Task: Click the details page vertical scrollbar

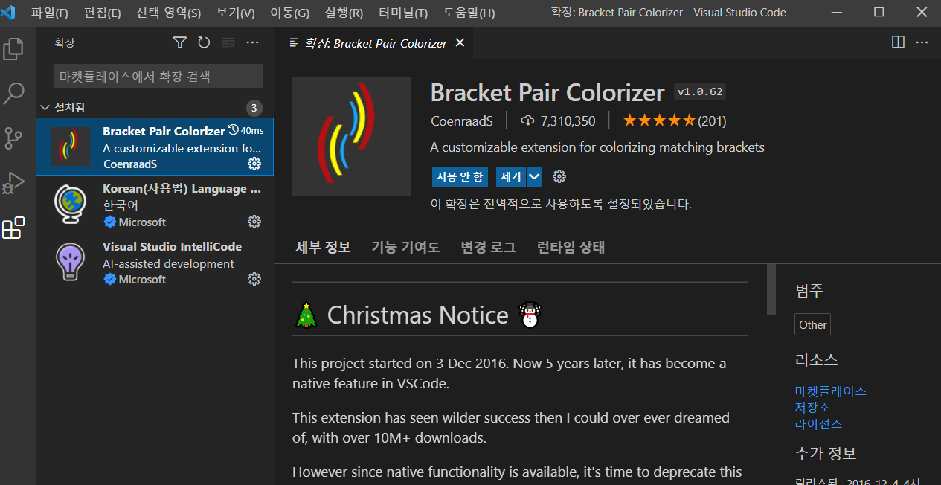Action: pyautogui.click(x=771, y=289)
